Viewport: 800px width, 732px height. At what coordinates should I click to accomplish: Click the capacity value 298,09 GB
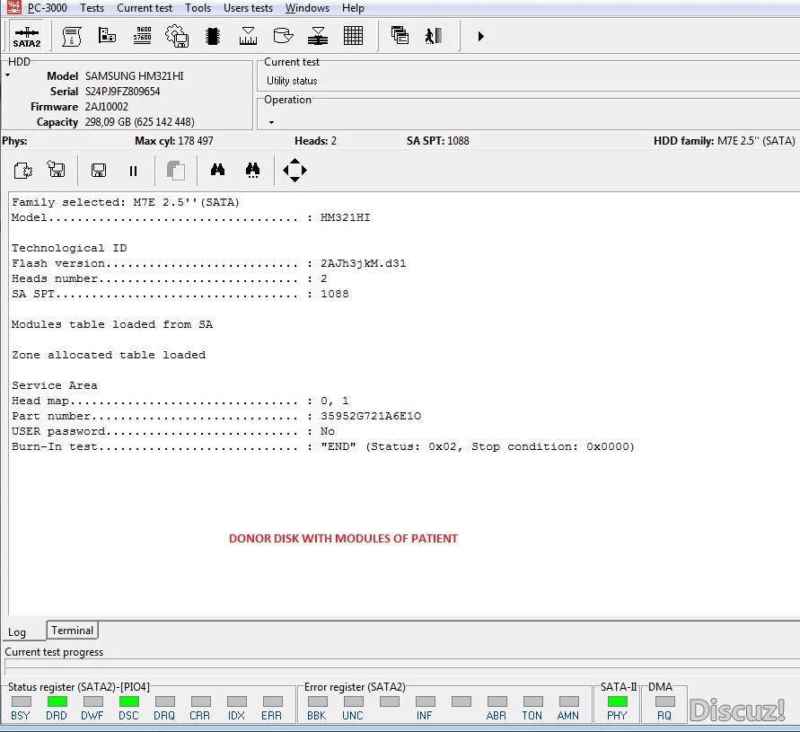[139, 122]
